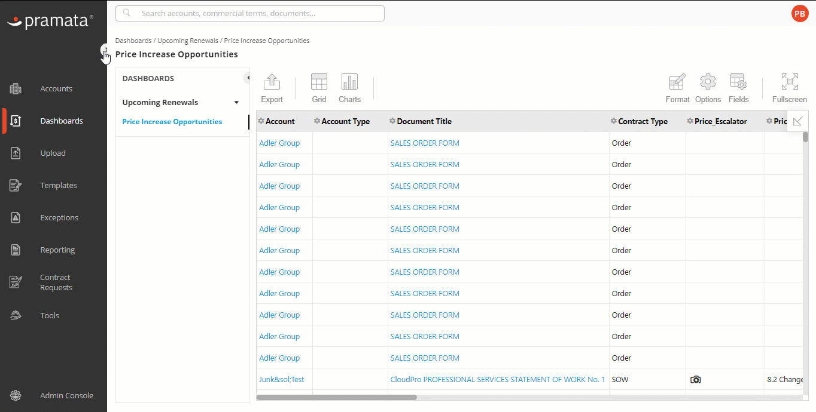
Task: Click the Account column gear icon
Action: tap(261, 121)
